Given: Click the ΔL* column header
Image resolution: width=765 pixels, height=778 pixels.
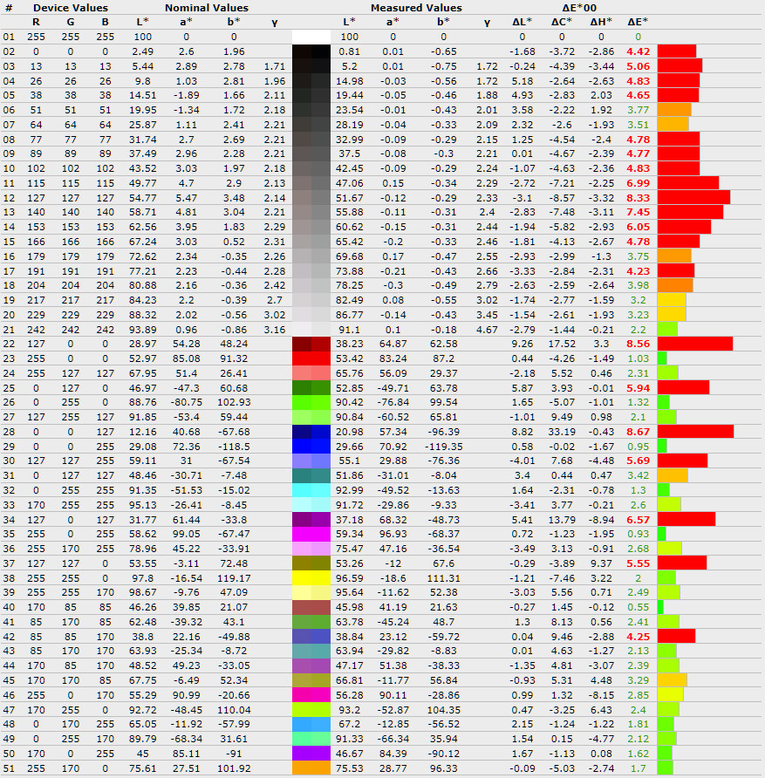Looking at the screenshot, I should pyautogui.click(x=522, y=22).
